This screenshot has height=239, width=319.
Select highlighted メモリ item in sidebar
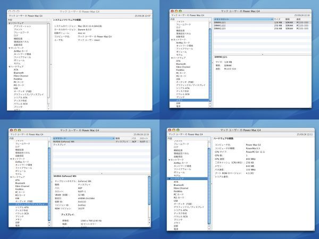(x=181, y=99)
